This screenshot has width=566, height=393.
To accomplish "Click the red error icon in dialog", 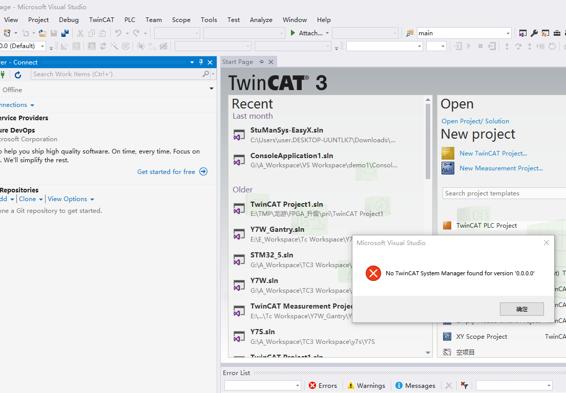I will coord(373,273).
